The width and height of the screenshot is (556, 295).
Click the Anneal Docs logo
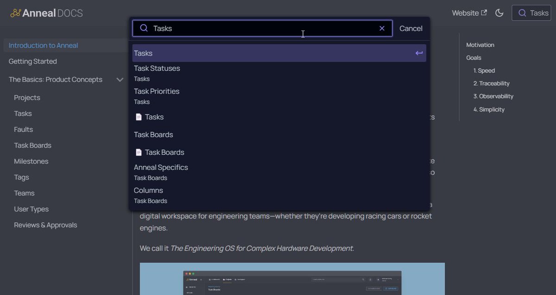click(46, 13)
